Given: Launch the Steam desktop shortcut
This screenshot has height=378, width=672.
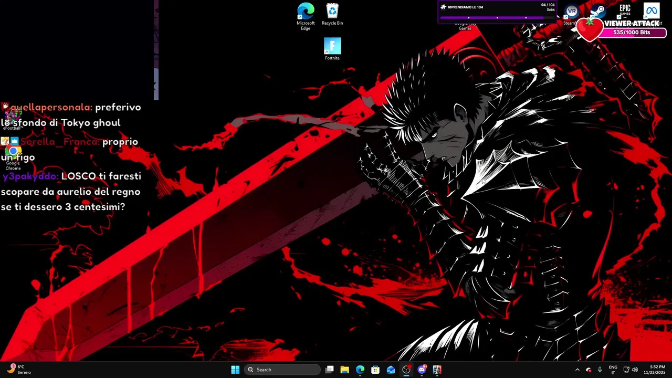Looking at the screenshot, I should click(597, 12).
